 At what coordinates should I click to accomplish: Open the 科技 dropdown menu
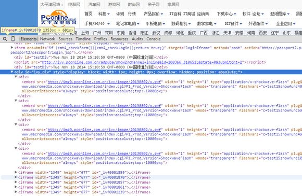coord(104,14)
